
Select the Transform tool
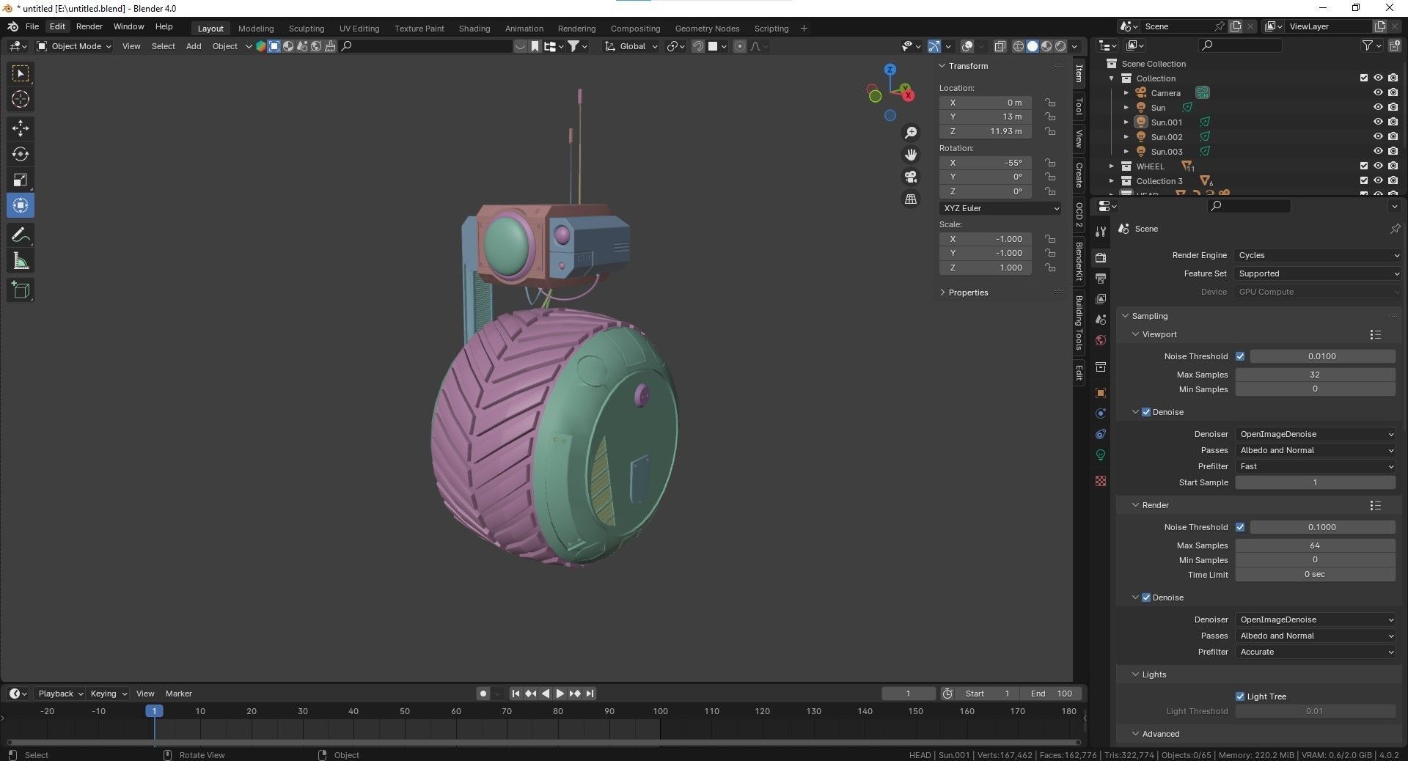pos(21,205)
